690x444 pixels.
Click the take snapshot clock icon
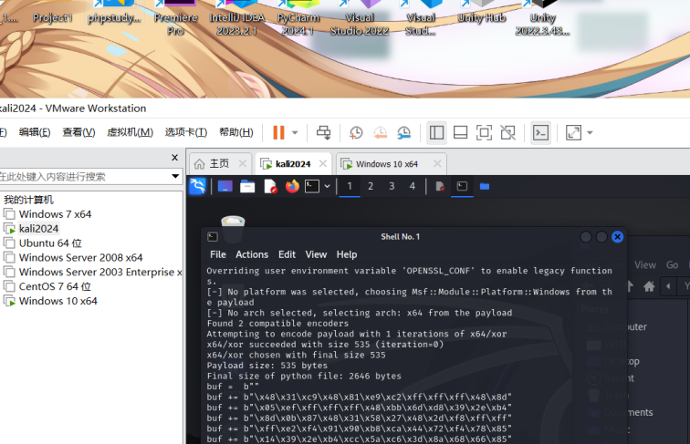(x=356, y=132)
